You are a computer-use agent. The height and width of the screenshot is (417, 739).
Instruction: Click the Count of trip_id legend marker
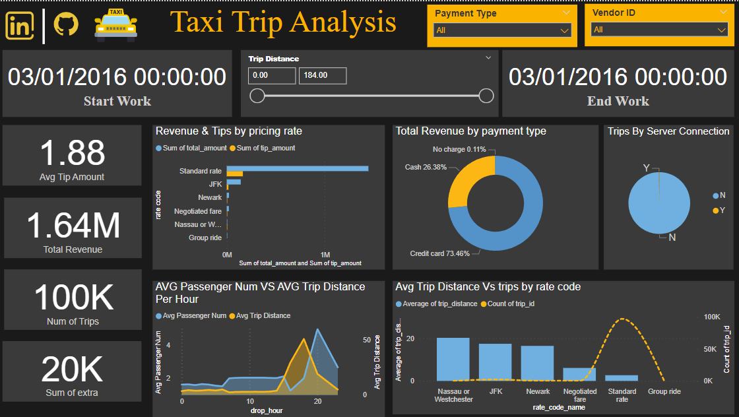(483, 304)
